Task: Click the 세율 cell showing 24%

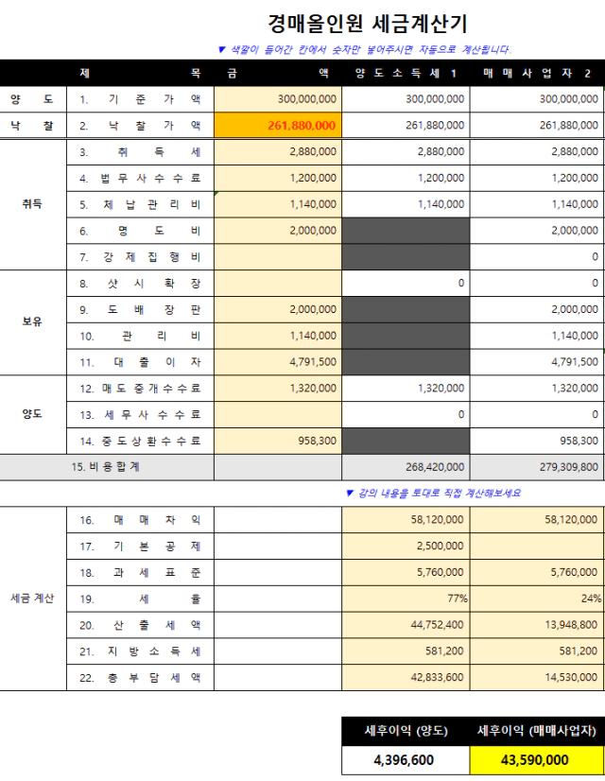Action: (537, 599)
